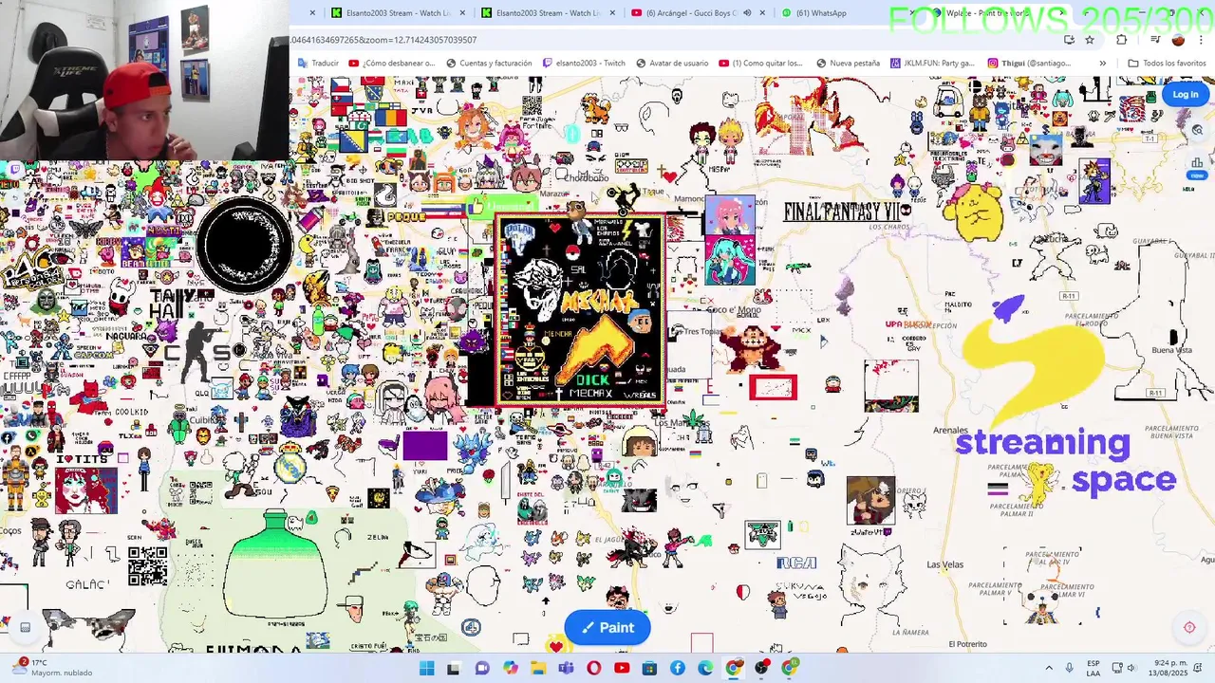
Task: Click the 'Las Velas' map label
Action: click(x=944, y=564)
